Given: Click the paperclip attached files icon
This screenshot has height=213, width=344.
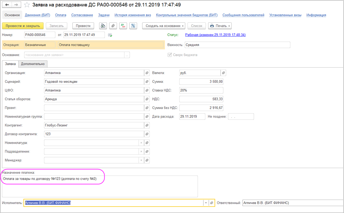Looking at the screenshot, I should click(x=112, y=26).
